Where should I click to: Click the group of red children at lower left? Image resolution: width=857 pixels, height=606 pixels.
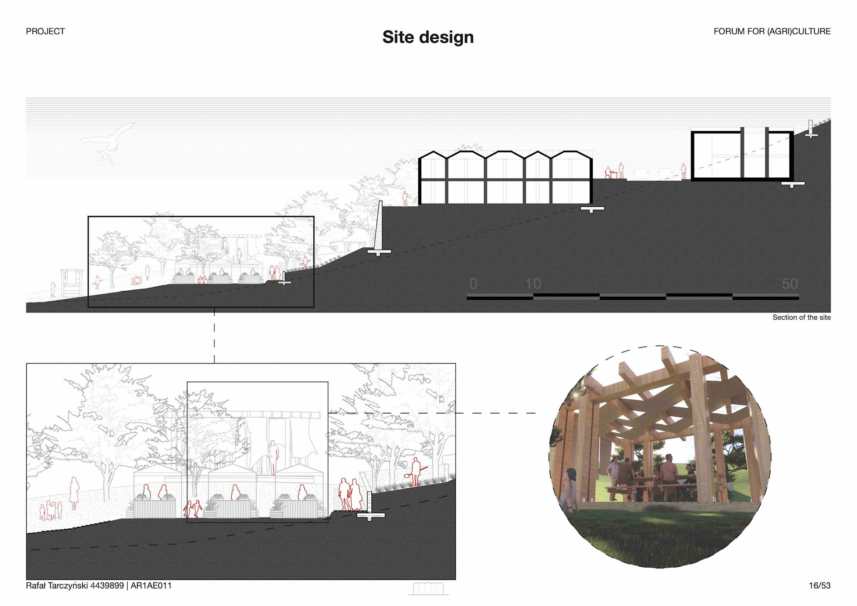coord(50,510)
